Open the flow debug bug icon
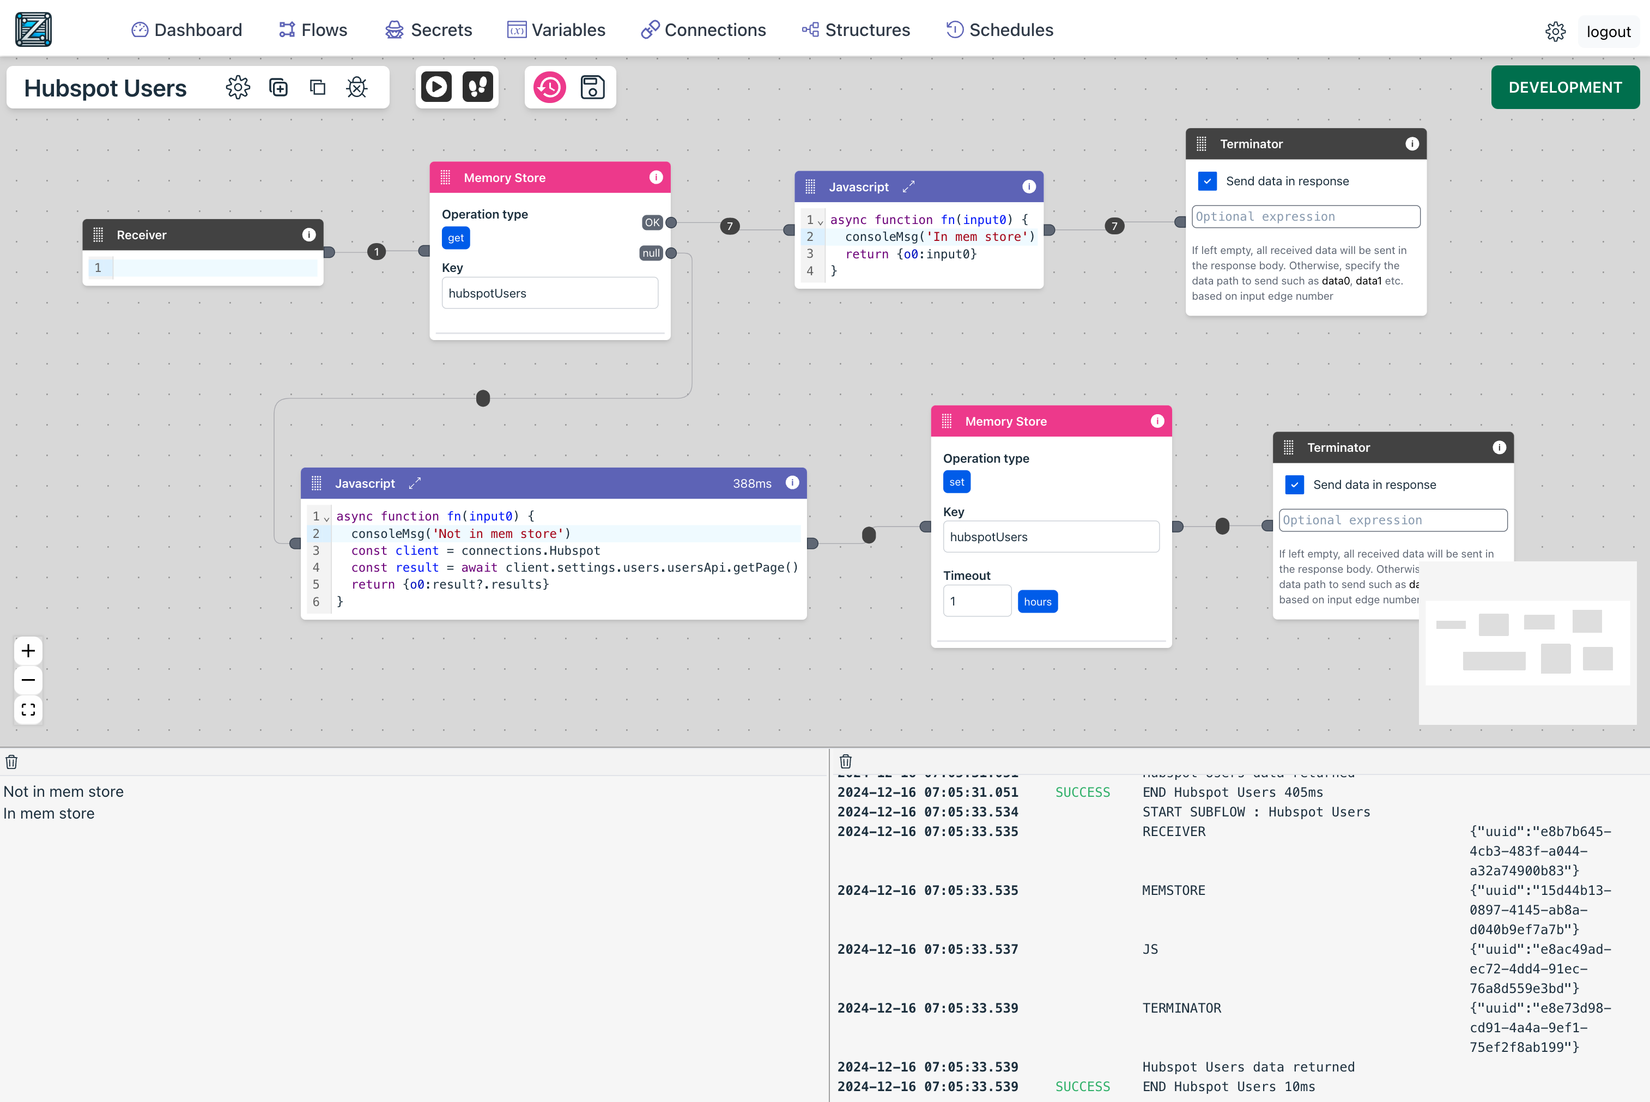 click(x=357, y=87)
